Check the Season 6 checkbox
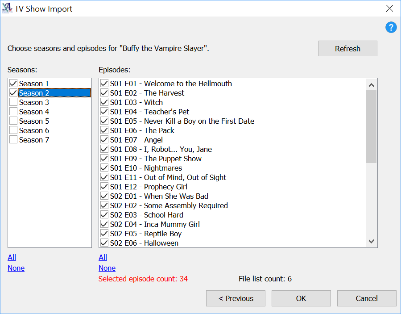 13,130
